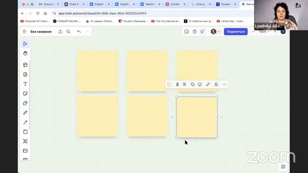Viewport: 308px width, 173px height.
Task: Click the browser home button
Action: click(x=45, y=13)
